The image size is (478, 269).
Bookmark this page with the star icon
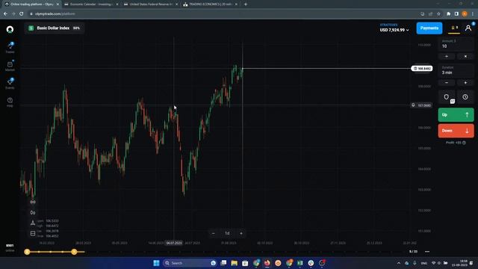tap(438, 13)
